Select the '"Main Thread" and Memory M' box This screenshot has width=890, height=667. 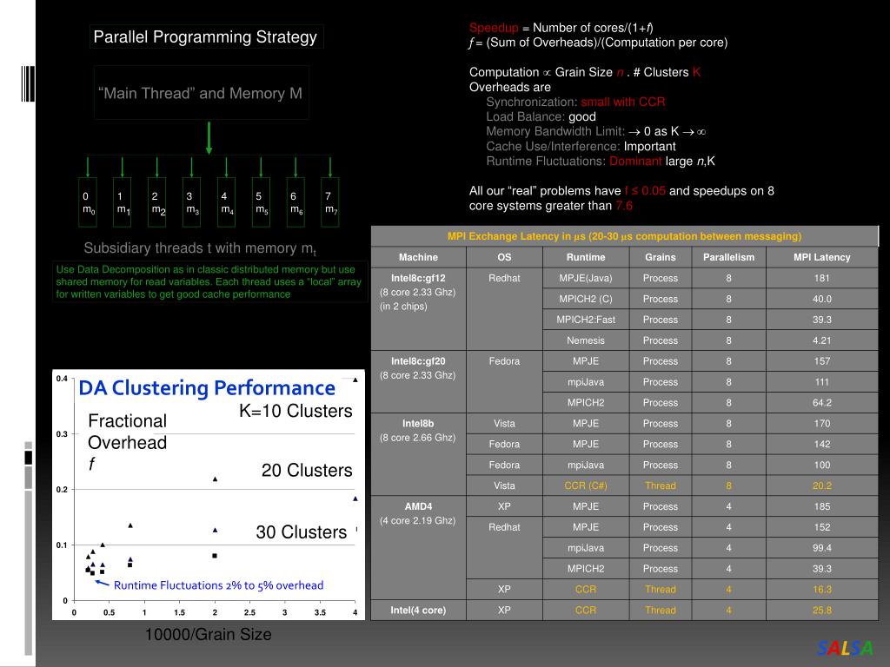pos(201,93)
